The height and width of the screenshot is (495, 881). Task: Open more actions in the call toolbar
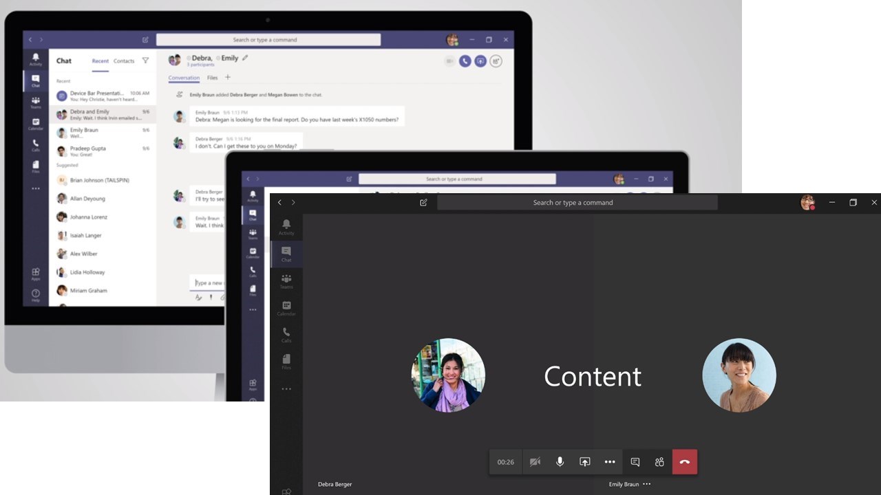pos(610,462)
